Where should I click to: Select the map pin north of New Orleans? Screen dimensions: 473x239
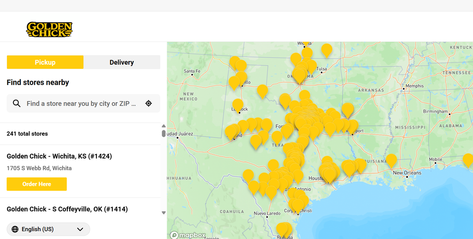pyautogui.click(x=391, y=161)
